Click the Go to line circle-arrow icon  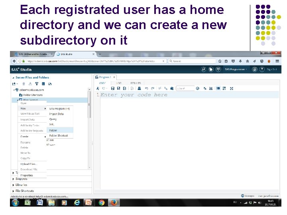(197, 88)
